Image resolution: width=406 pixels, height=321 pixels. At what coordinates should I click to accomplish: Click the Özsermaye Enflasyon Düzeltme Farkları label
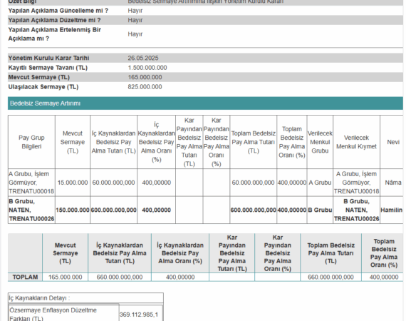coord(53,315)
